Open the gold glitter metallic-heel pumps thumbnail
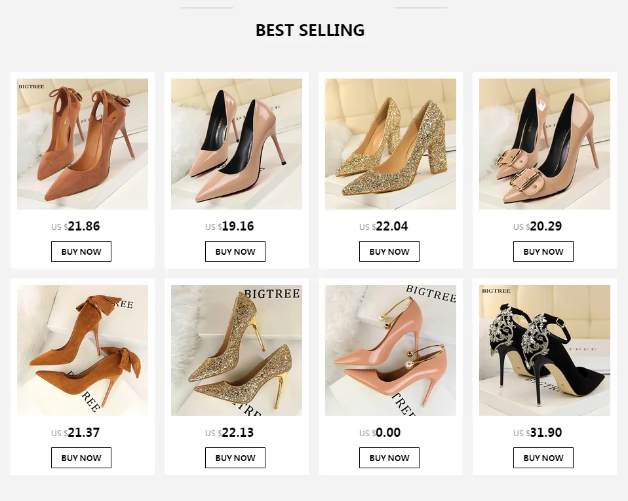 tap(237, 350)
